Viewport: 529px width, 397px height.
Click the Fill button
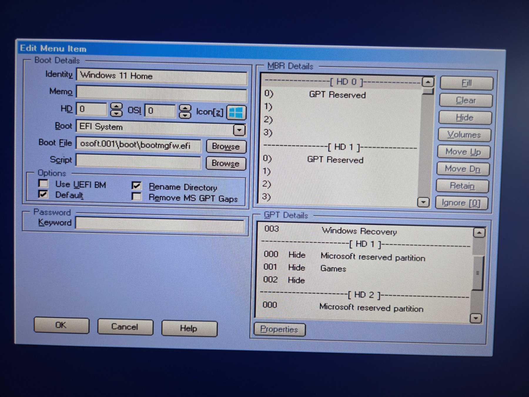[466, 83]
